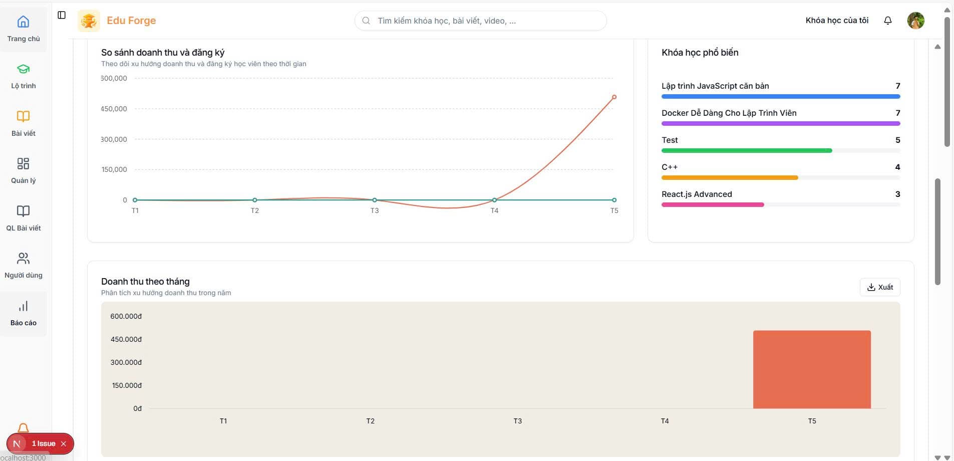Click the Doanh thu theo tháng heading
The width and height of the screenshot is (954, 461).
tap(145, 281)
